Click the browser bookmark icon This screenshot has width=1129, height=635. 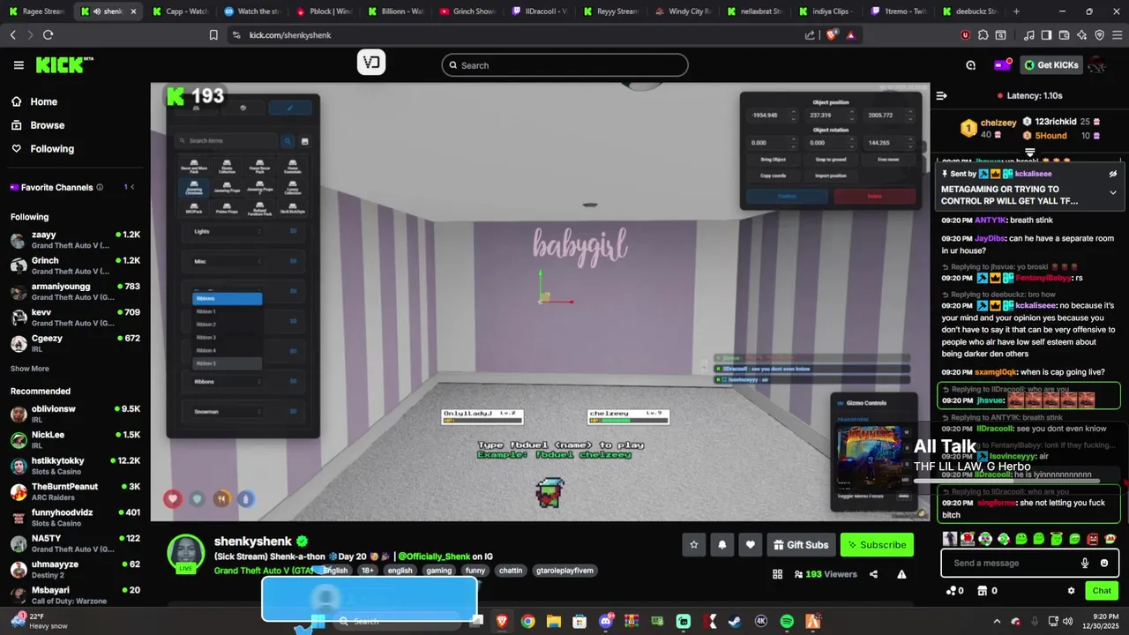pos(213,35)
